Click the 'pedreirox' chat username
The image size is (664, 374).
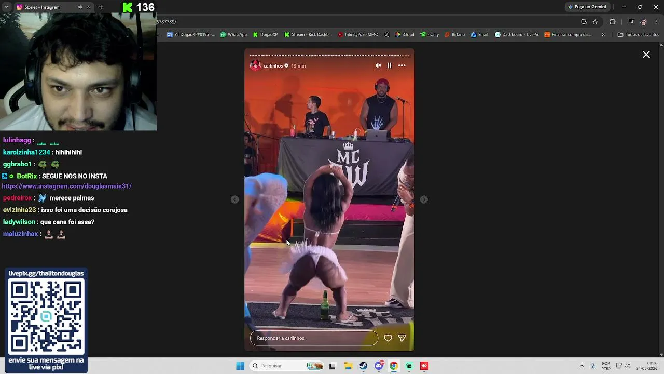click(x=18, y=198)
